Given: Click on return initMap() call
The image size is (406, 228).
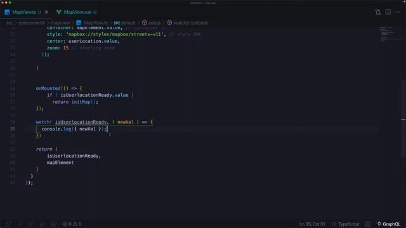Looking at the screenshot, I should (x=75, y=102).
